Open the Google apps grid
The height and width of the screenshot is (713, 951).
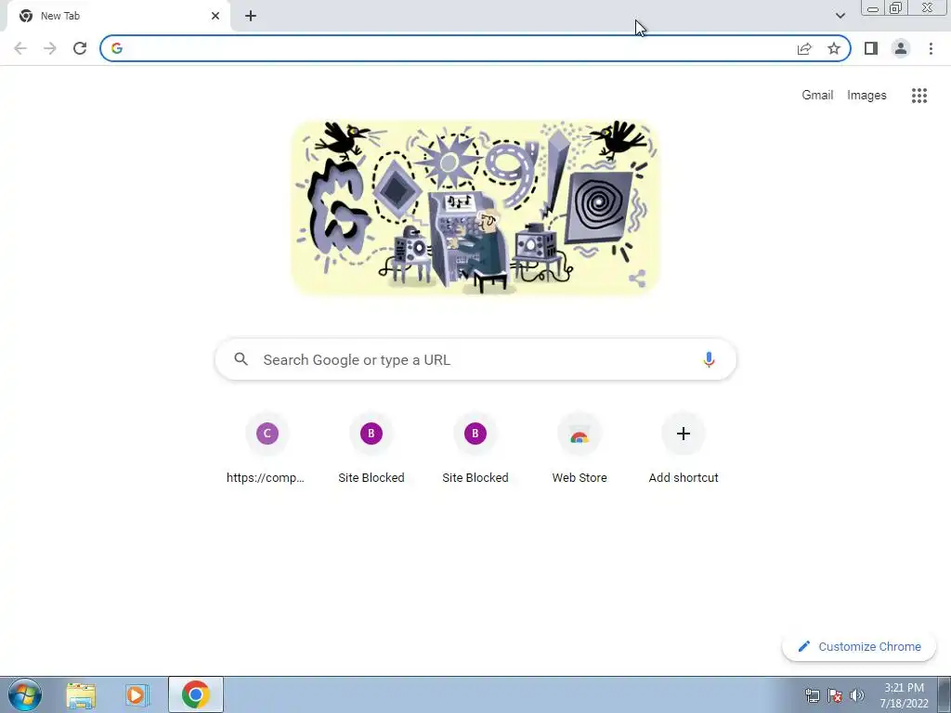[x=919, y=96]
